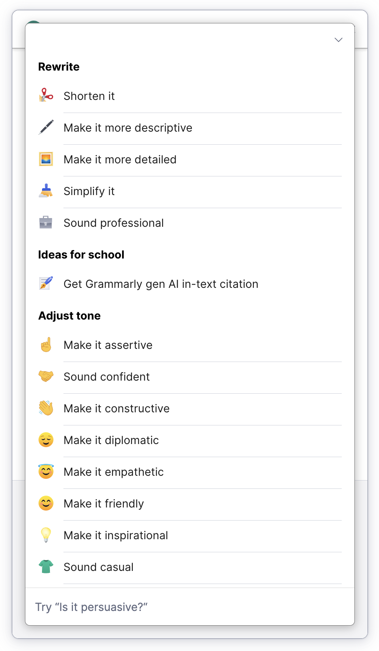Click the briefcase icon for Sound professional

[x=46, y=222]
